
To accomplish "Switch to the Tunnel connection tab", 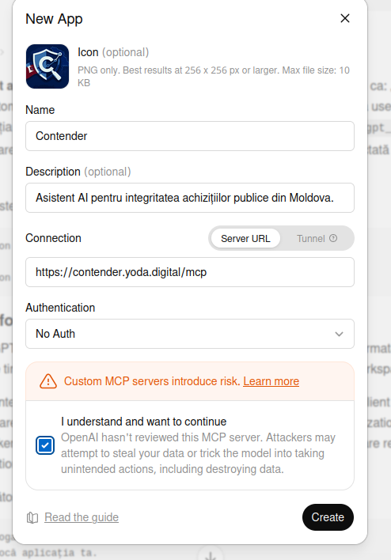I will pyautogui.click(x=317, y=238).
